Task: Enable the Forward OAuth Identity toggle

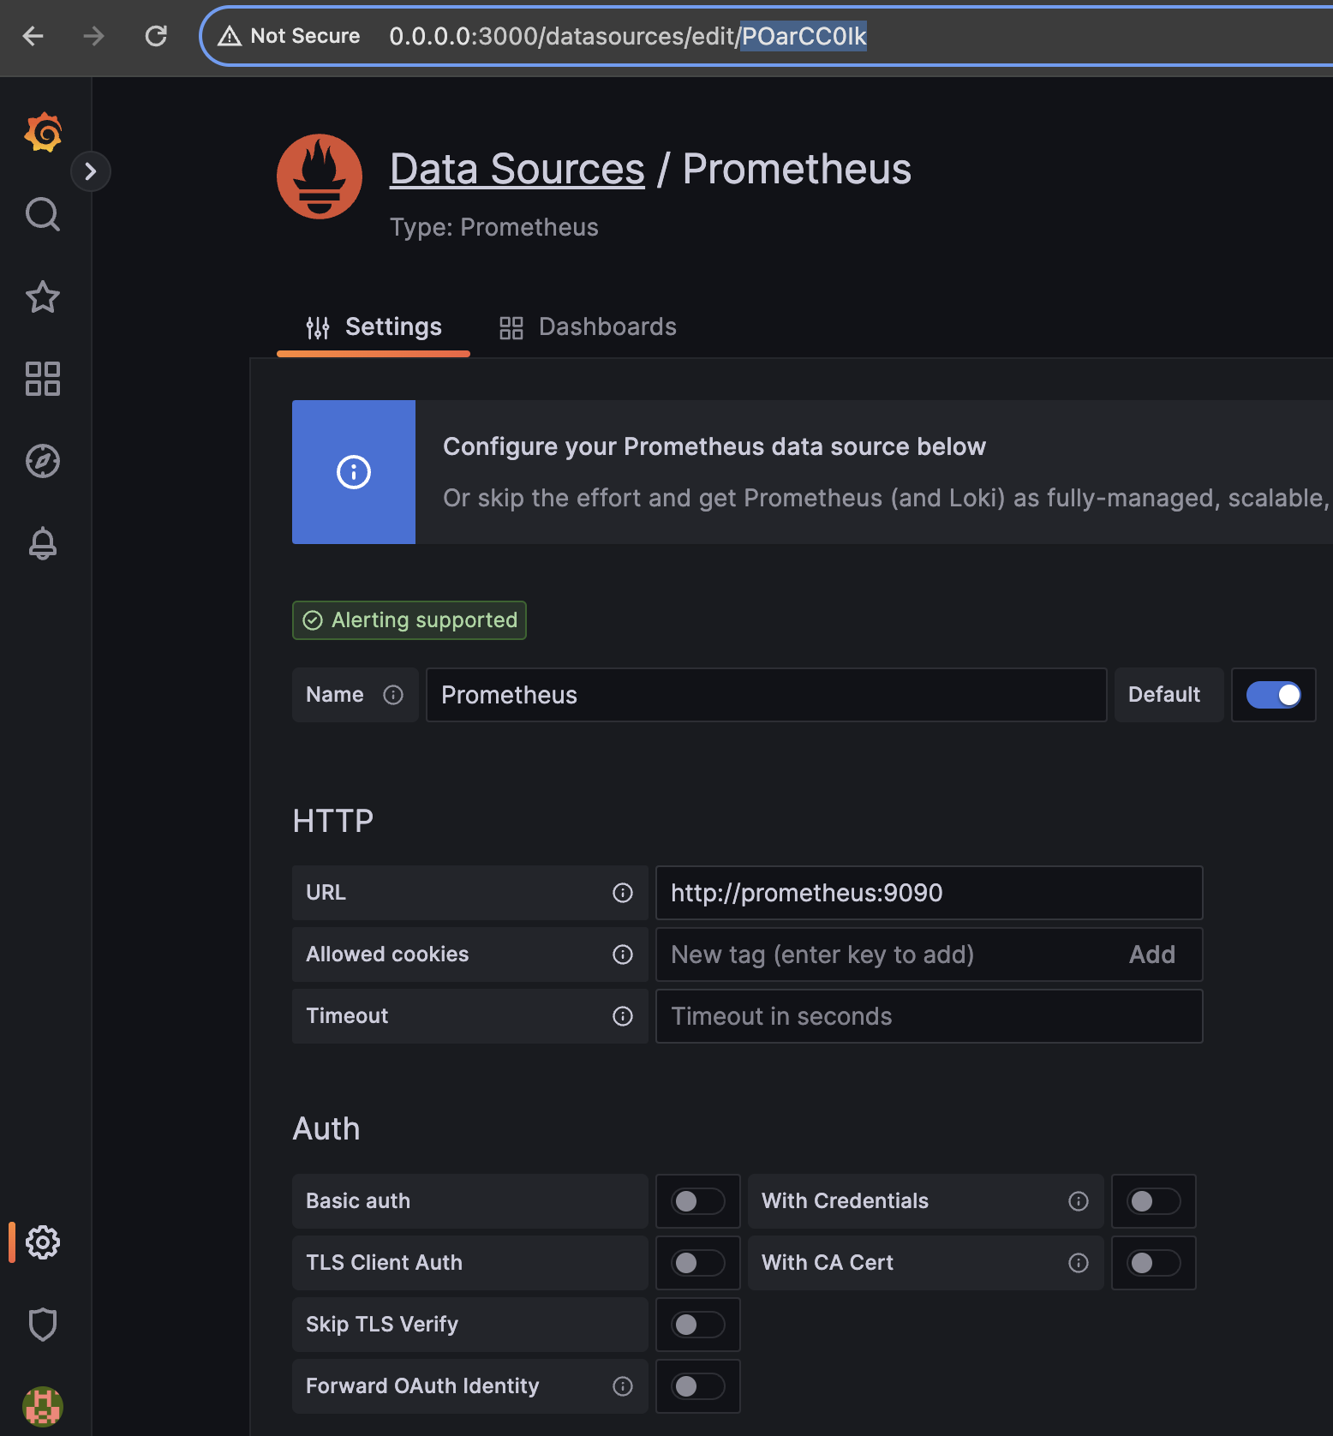Action: [x=698, y=1386]
